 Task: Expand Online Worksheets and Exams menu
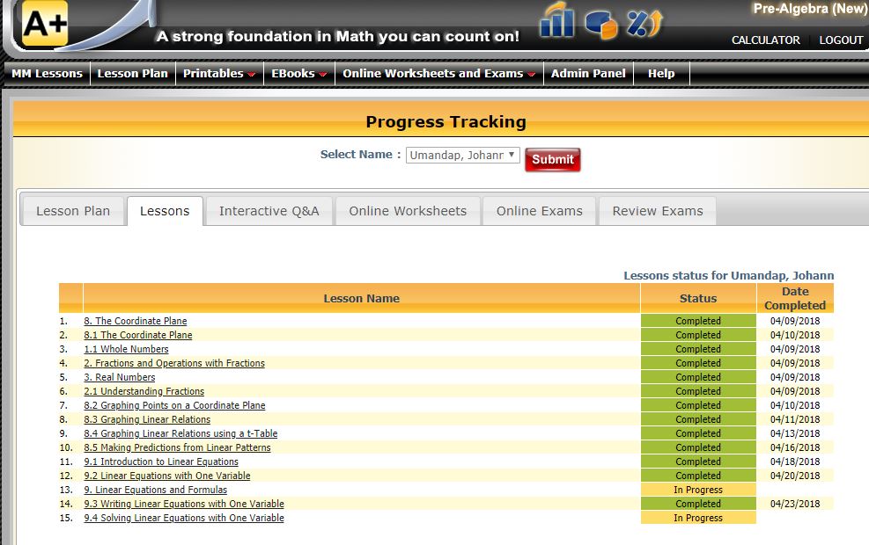439,73
